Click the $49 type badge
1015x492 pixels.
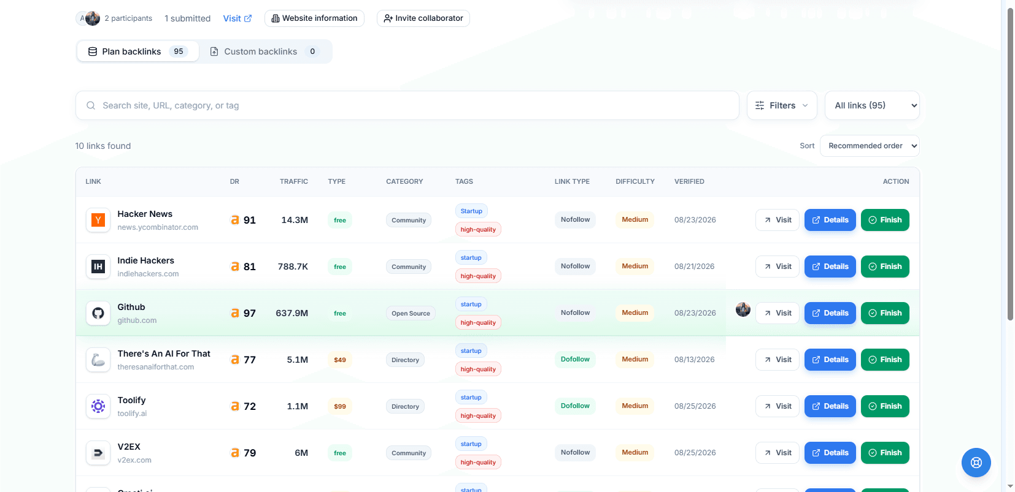pos(340,360)
